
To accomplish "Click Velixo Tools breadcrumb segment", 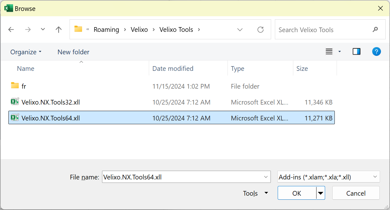I will point(176,30).
